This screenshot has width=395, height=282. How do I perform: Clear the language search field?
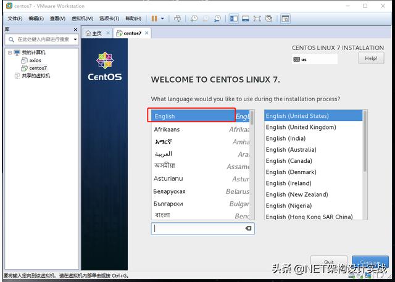pos(248,228)
